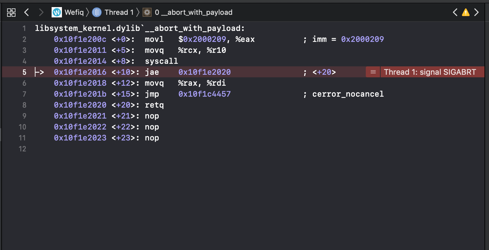Click the back navigation chevron icon

[26, 12]
